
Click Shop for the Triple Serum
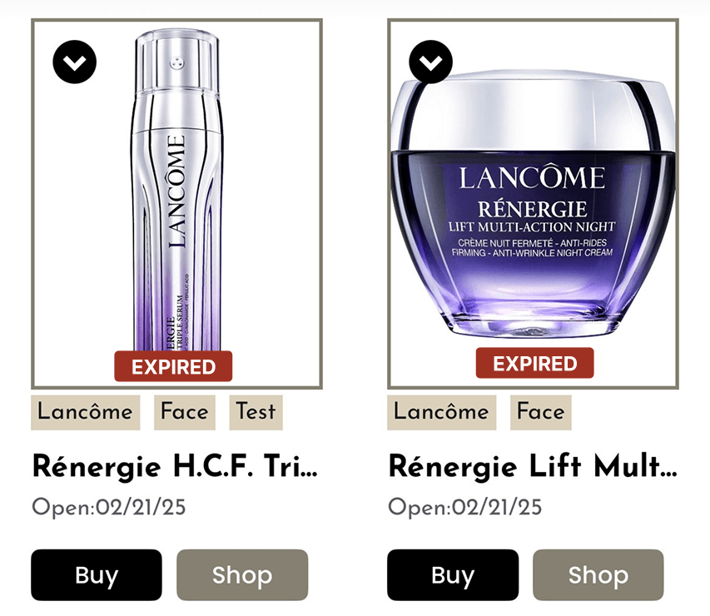click(242, 574)
